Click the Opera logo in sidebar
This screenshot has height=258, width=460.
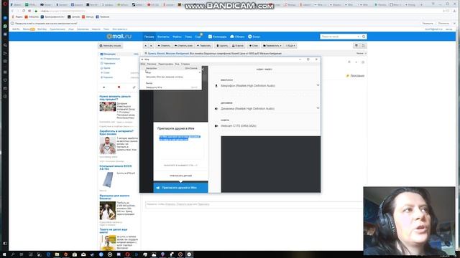pyautogui.click(x=5, y=4)
